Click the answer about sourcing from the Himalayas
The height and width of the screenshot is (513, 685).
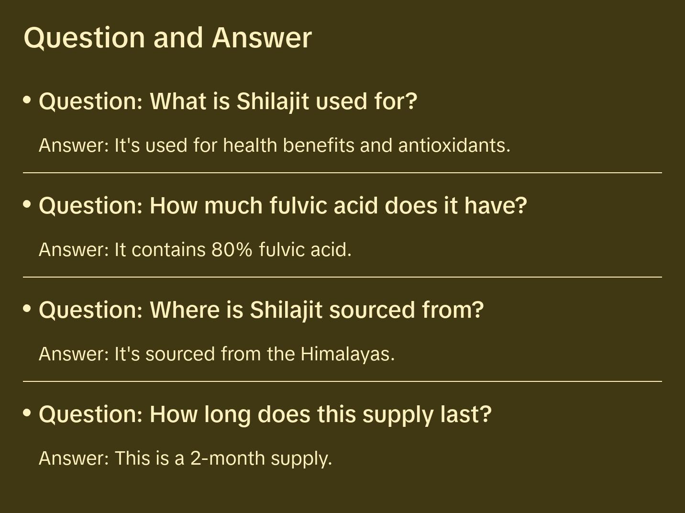(216, 354)
